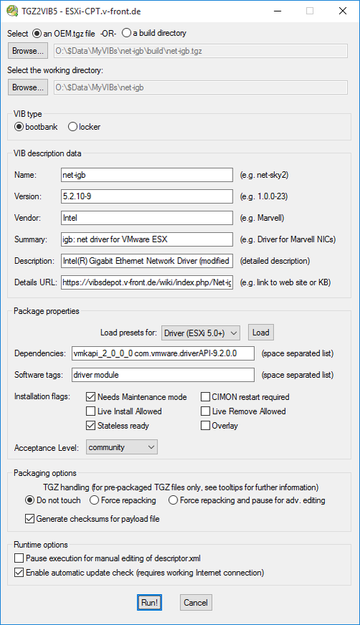Screen dimensions: 360x625
Task: Click '(e.g. Driver for Marvell NICs)' hint
Action: [288, 239]
